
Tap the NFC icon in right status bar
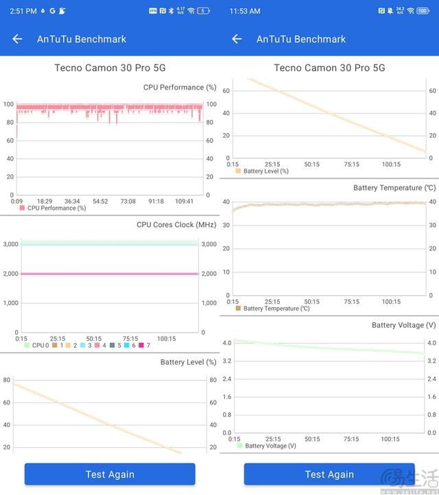(381, 11)
